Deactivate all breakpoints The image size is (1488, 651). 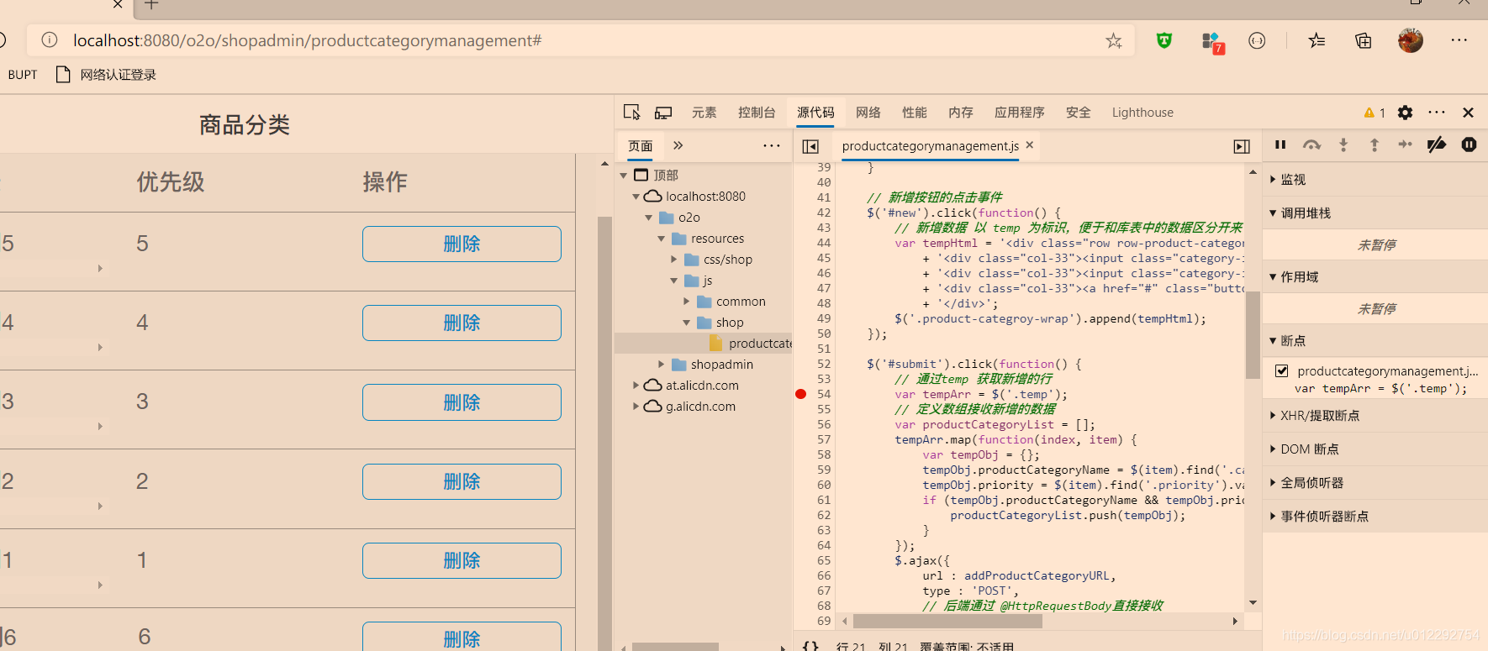click(1437, 144)
